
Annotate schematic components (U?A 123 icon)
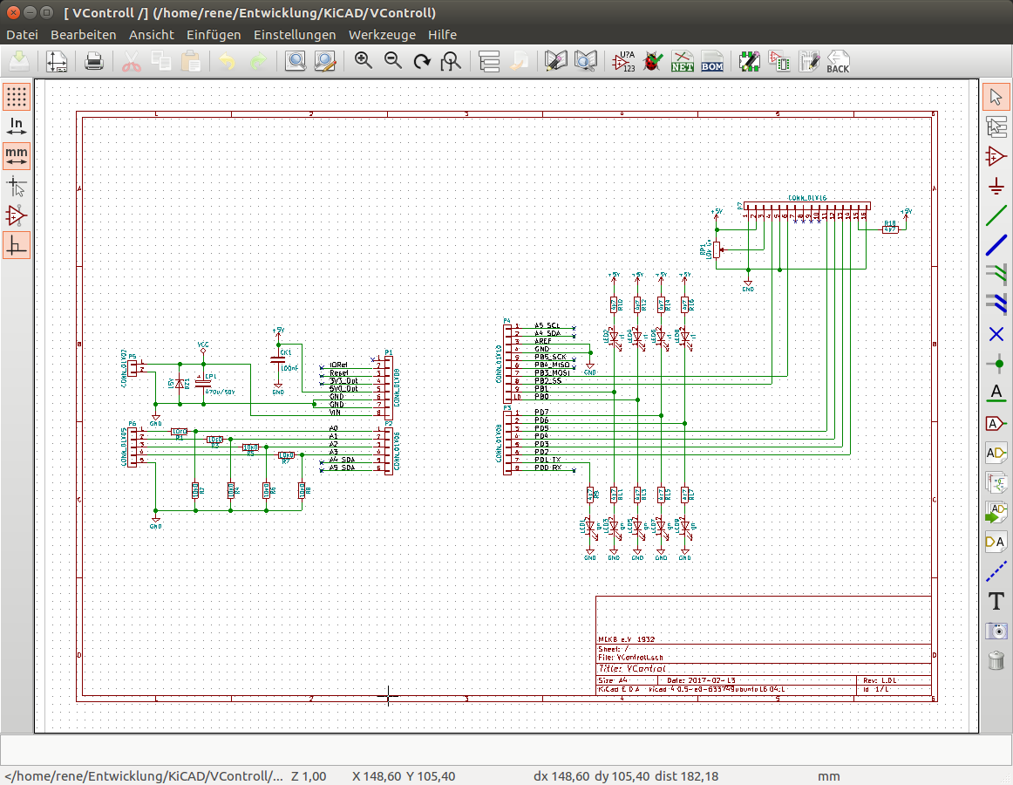pos(622,61)
